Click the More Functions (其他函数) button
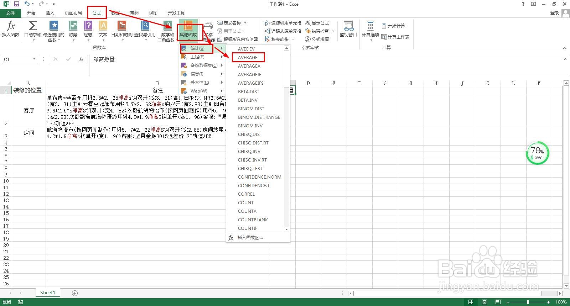The width and height of the screenshot is (570, 306). 188,31
